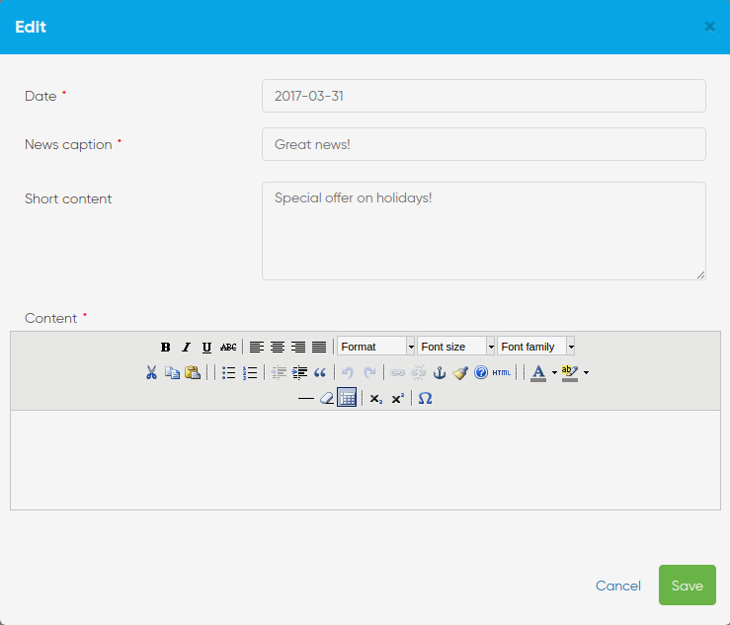Apply subscript formatting
This screenshot has width=730, height=625.
tap(376, 398)
